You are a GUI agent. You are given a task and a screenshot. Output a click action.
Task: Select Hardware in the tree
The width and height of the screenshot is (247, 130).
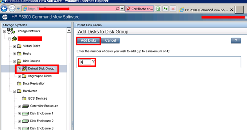click(x=30, y=91)
